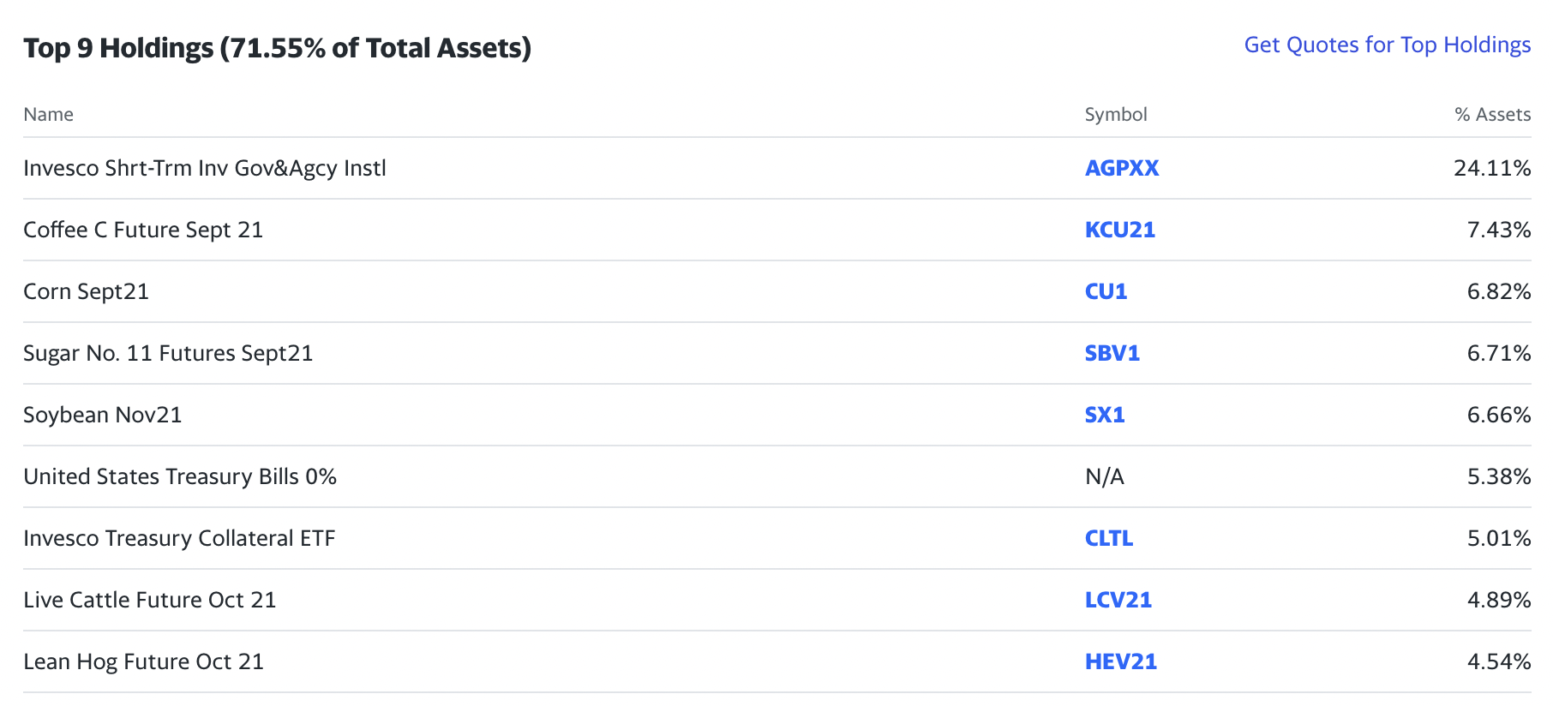The image size is (1553, 706).
Task: Click the 7.43% assets value
Action: click(1499, 230)
